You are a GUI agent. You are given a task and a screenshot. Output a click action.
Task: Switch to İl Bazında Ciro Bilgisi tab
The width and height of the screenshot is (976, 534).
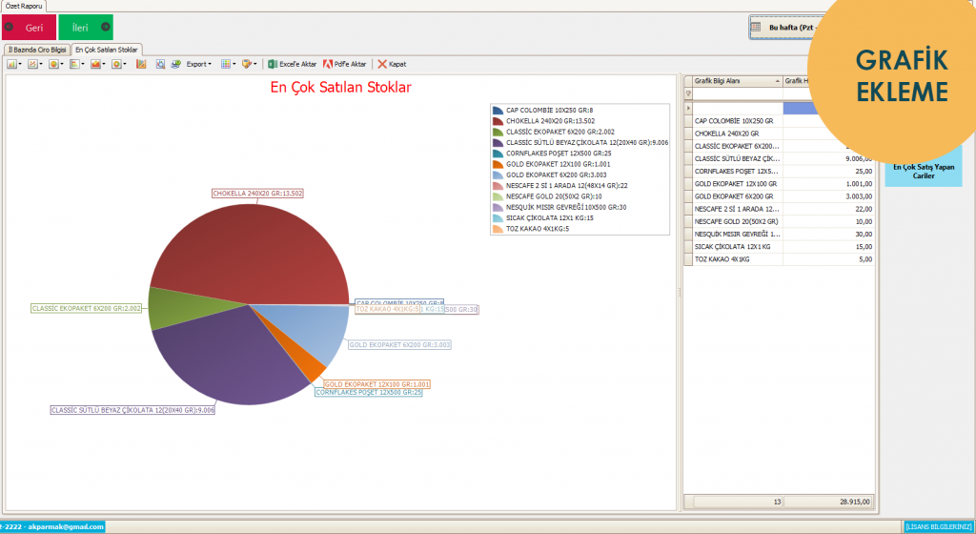tap(37, 50)
